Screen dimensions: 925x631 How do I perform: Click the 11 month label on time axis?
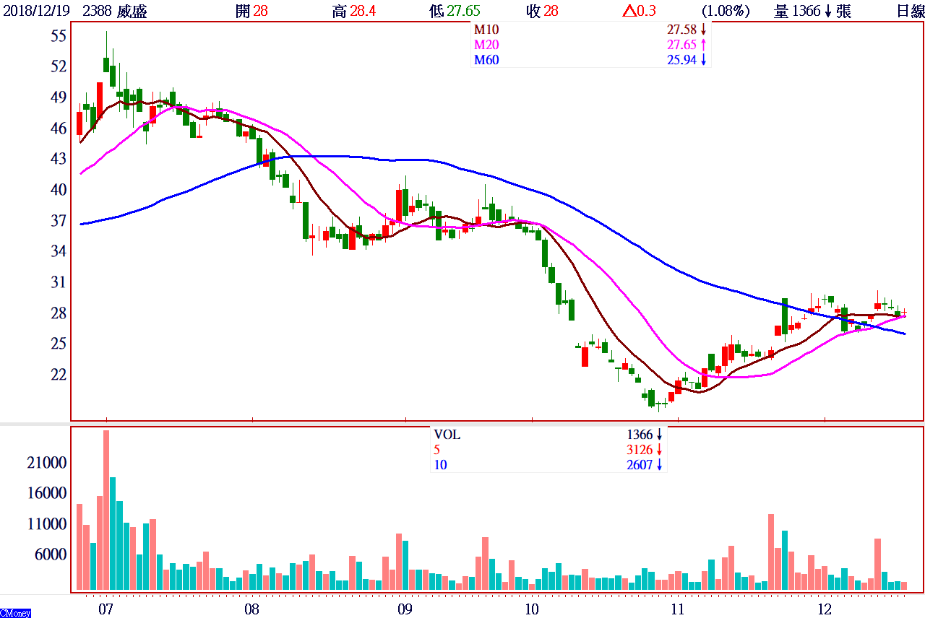coord(677,609)
